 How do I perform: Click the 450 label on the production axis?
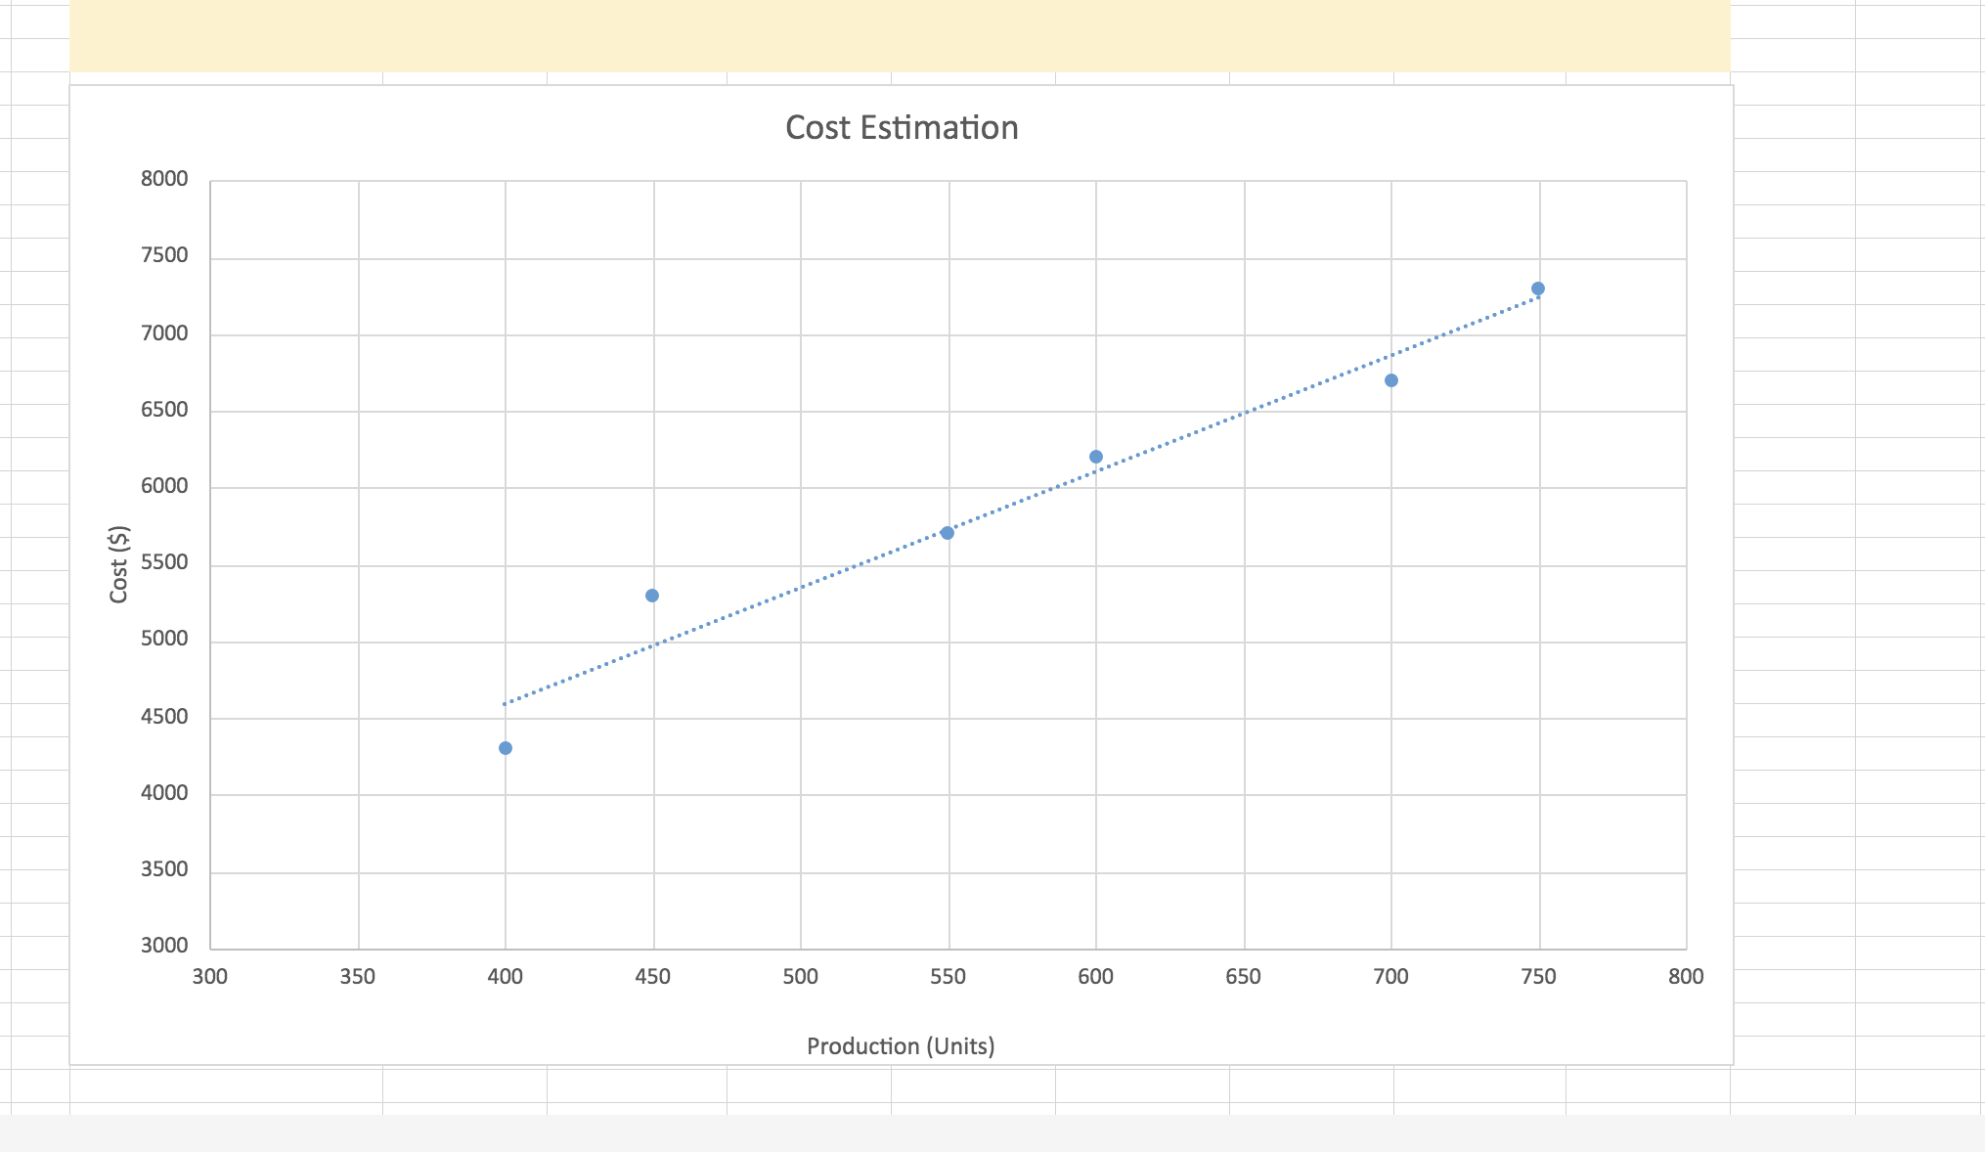pyautogui.click(x=653, y=977)
